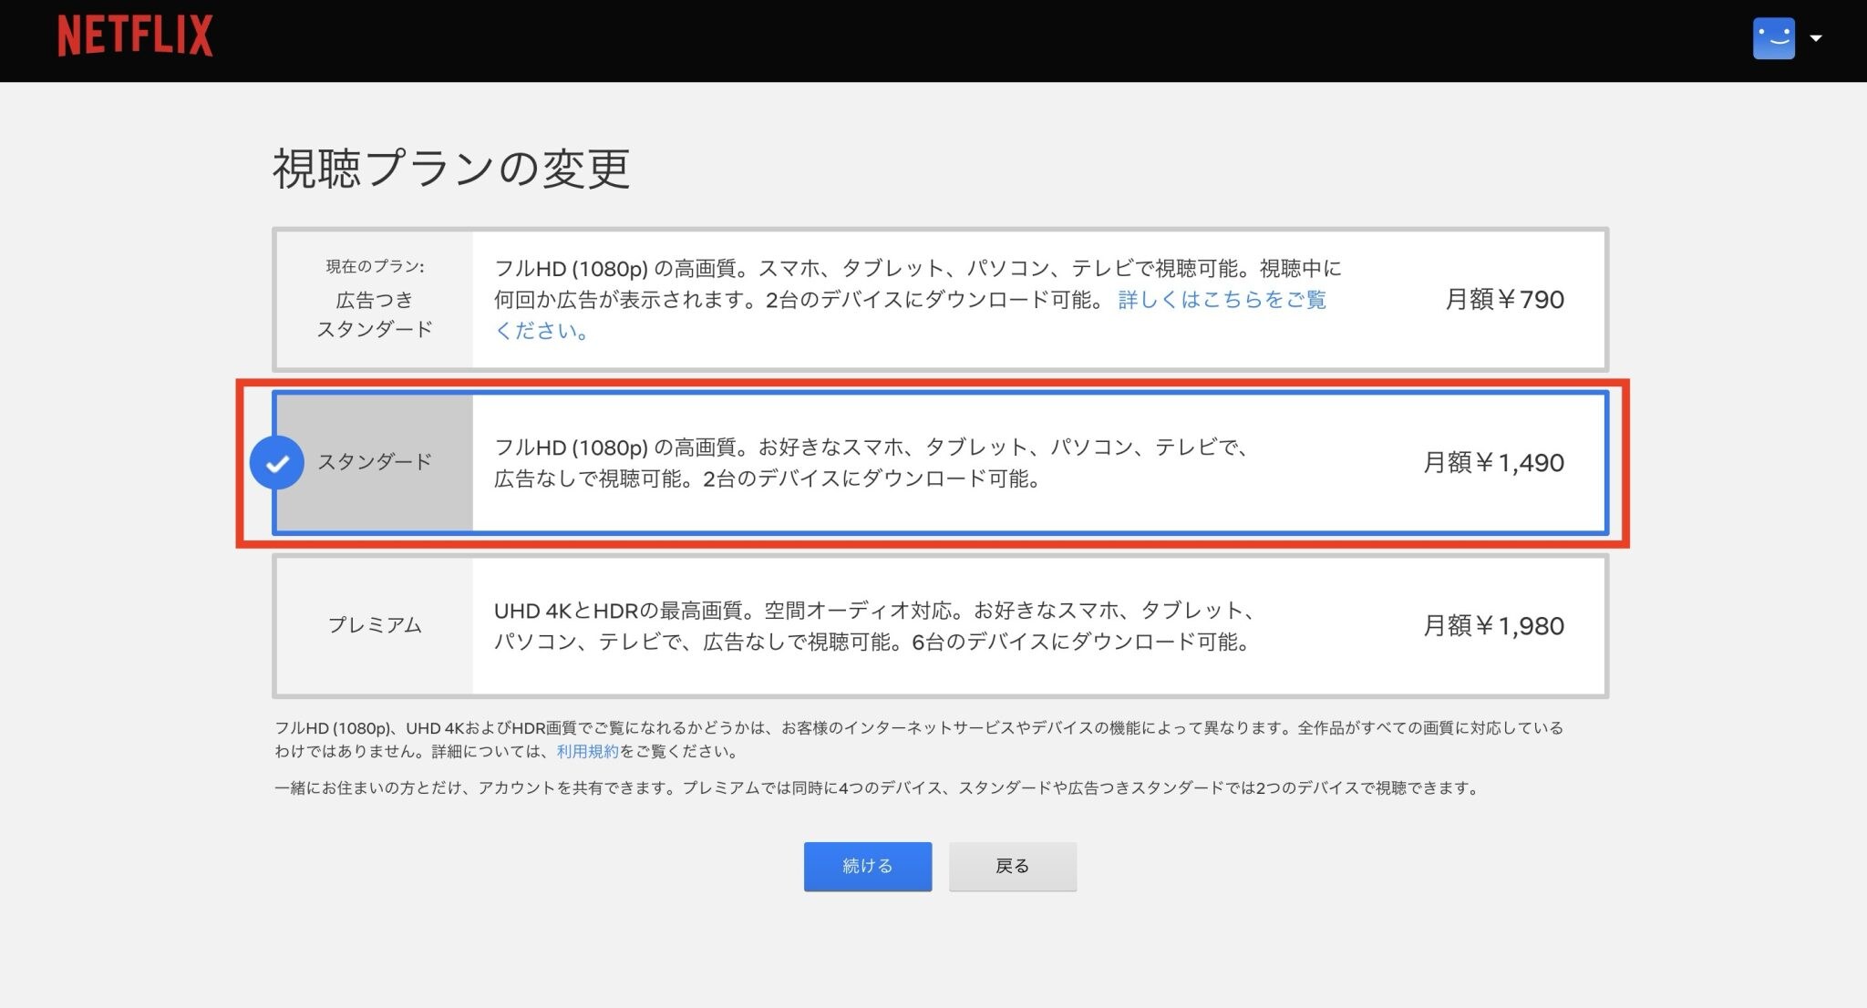Open the 詳しくはこちらをご覧ください link
The width and height of the screenshot is (1867, 1008).
point(1222,300)
